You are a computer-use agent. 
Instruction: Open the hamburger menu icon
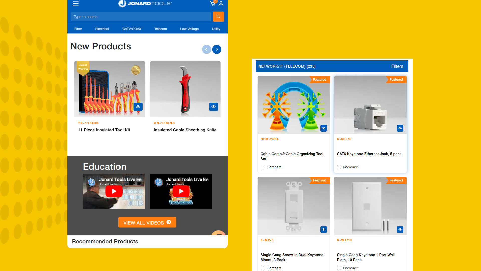click(x=76, y=3)
